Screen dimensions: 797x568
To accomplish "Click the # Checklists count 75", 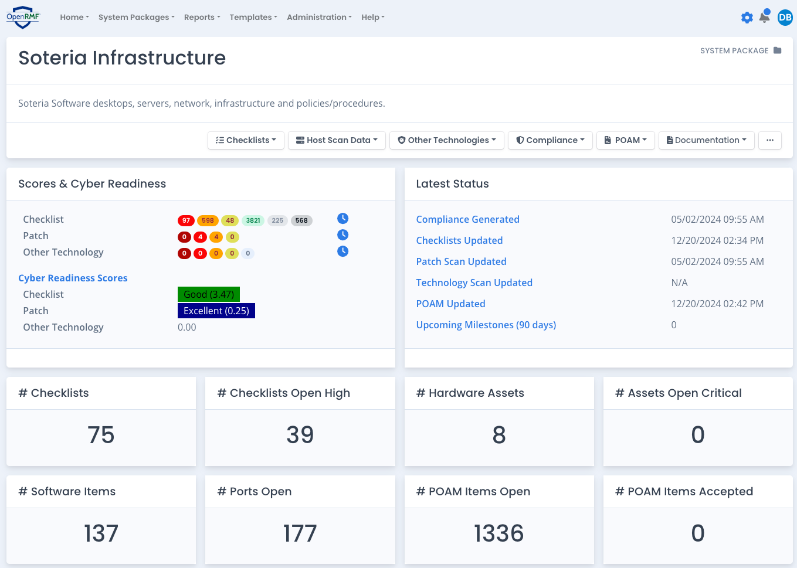I will click(101, 435).
